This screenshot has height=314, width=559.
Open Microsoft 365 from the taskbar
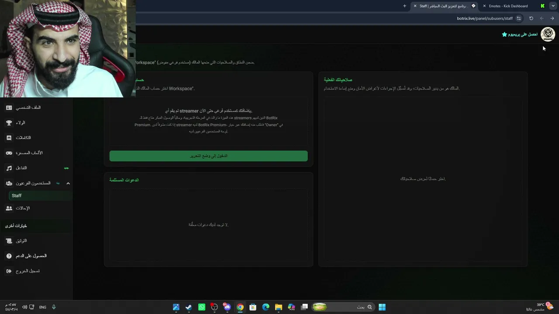pos(291,307)
